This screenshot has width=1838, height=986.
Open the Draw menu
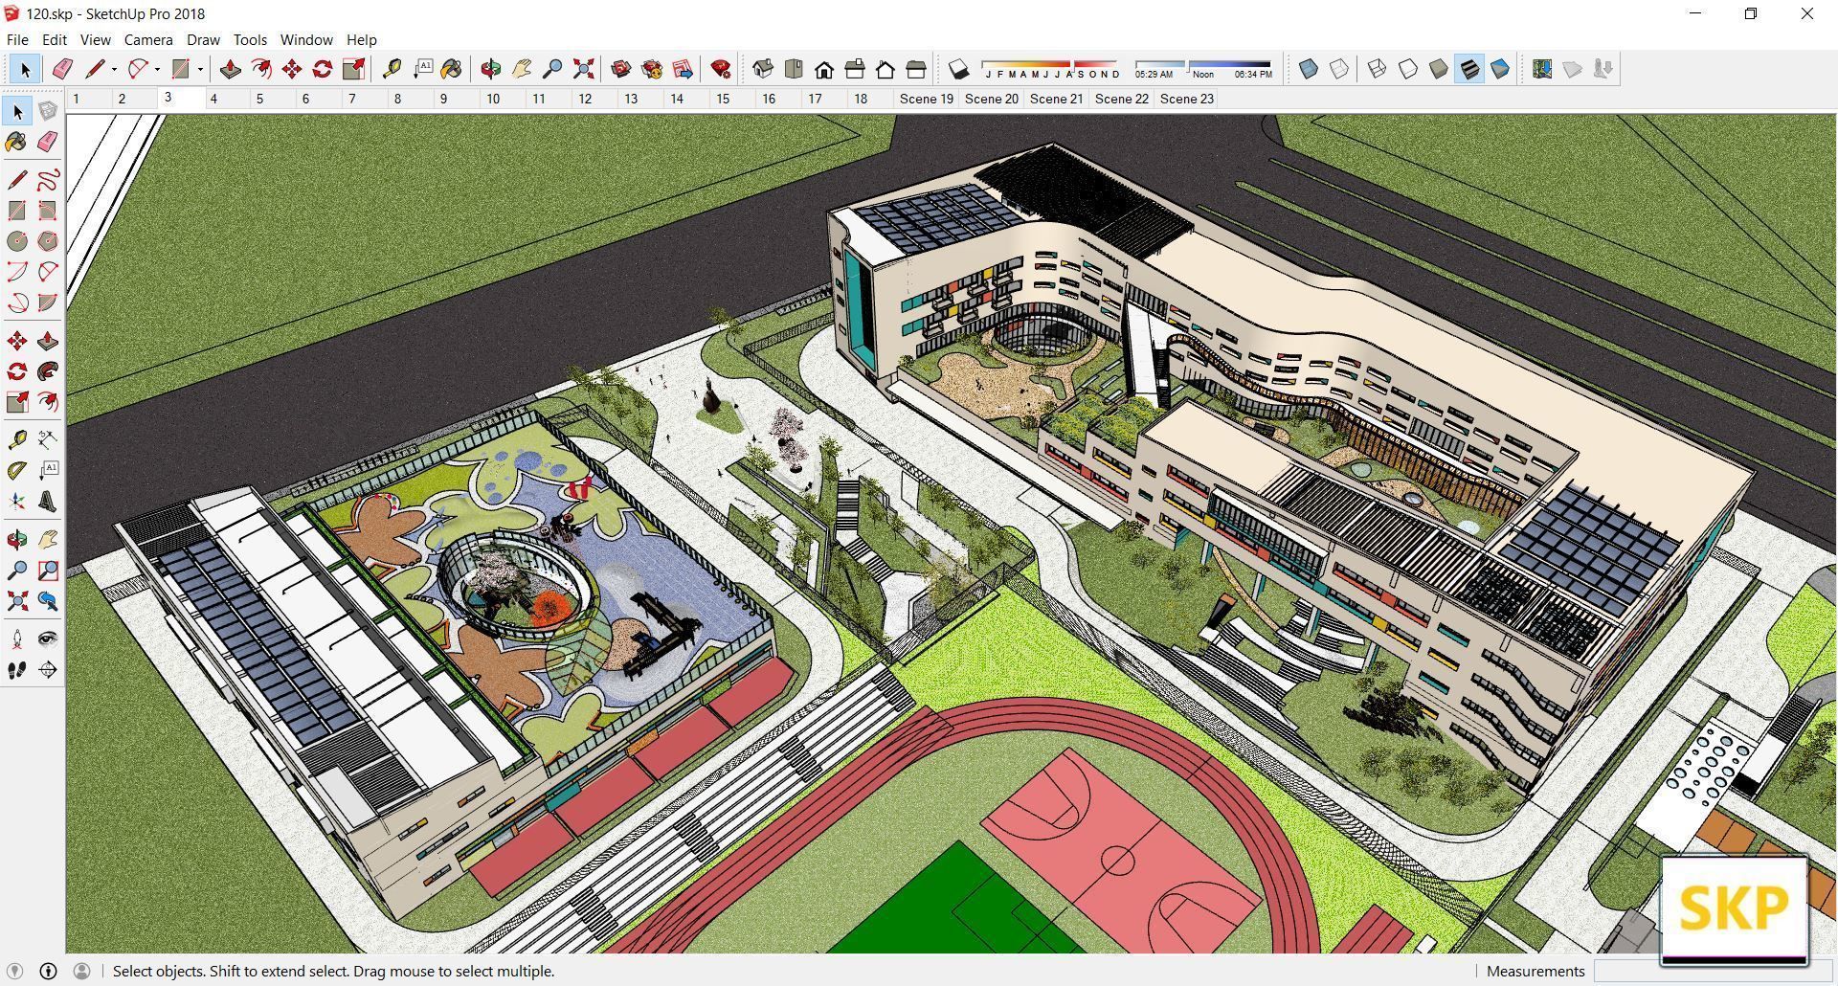click(203, 39)
